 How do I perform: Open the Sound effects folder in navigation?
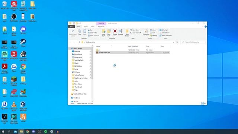tap(79, 60)
